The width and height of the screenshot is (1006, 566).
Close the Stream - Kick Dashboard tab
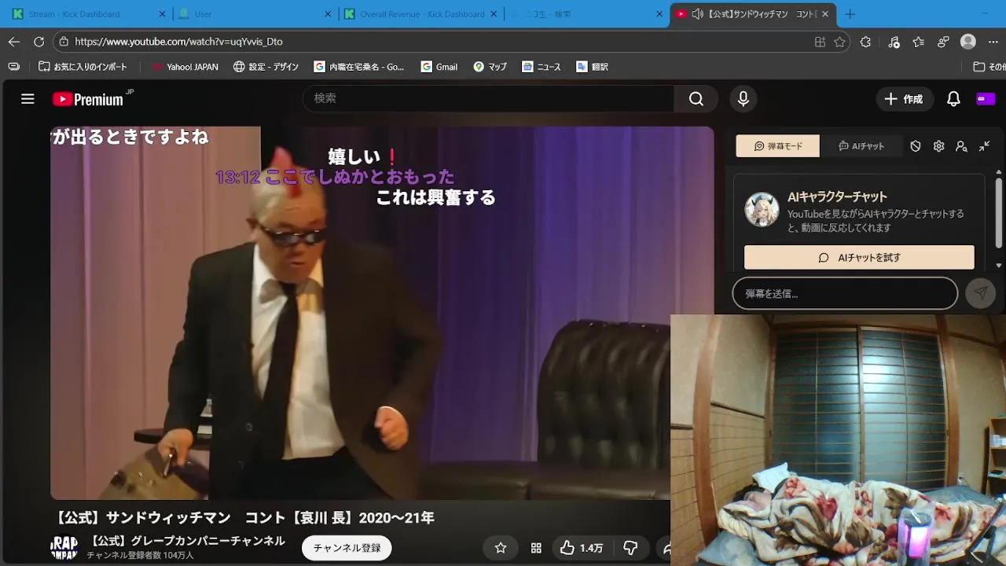click(x=163, y=14)
